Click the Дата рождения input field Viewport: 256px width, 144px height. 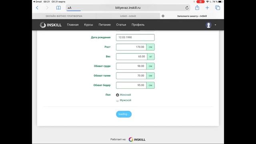135,37
